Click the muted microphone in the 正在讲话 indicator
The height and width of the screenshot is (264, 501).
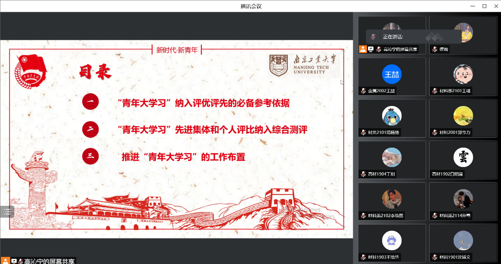click(x=373, y=36)
